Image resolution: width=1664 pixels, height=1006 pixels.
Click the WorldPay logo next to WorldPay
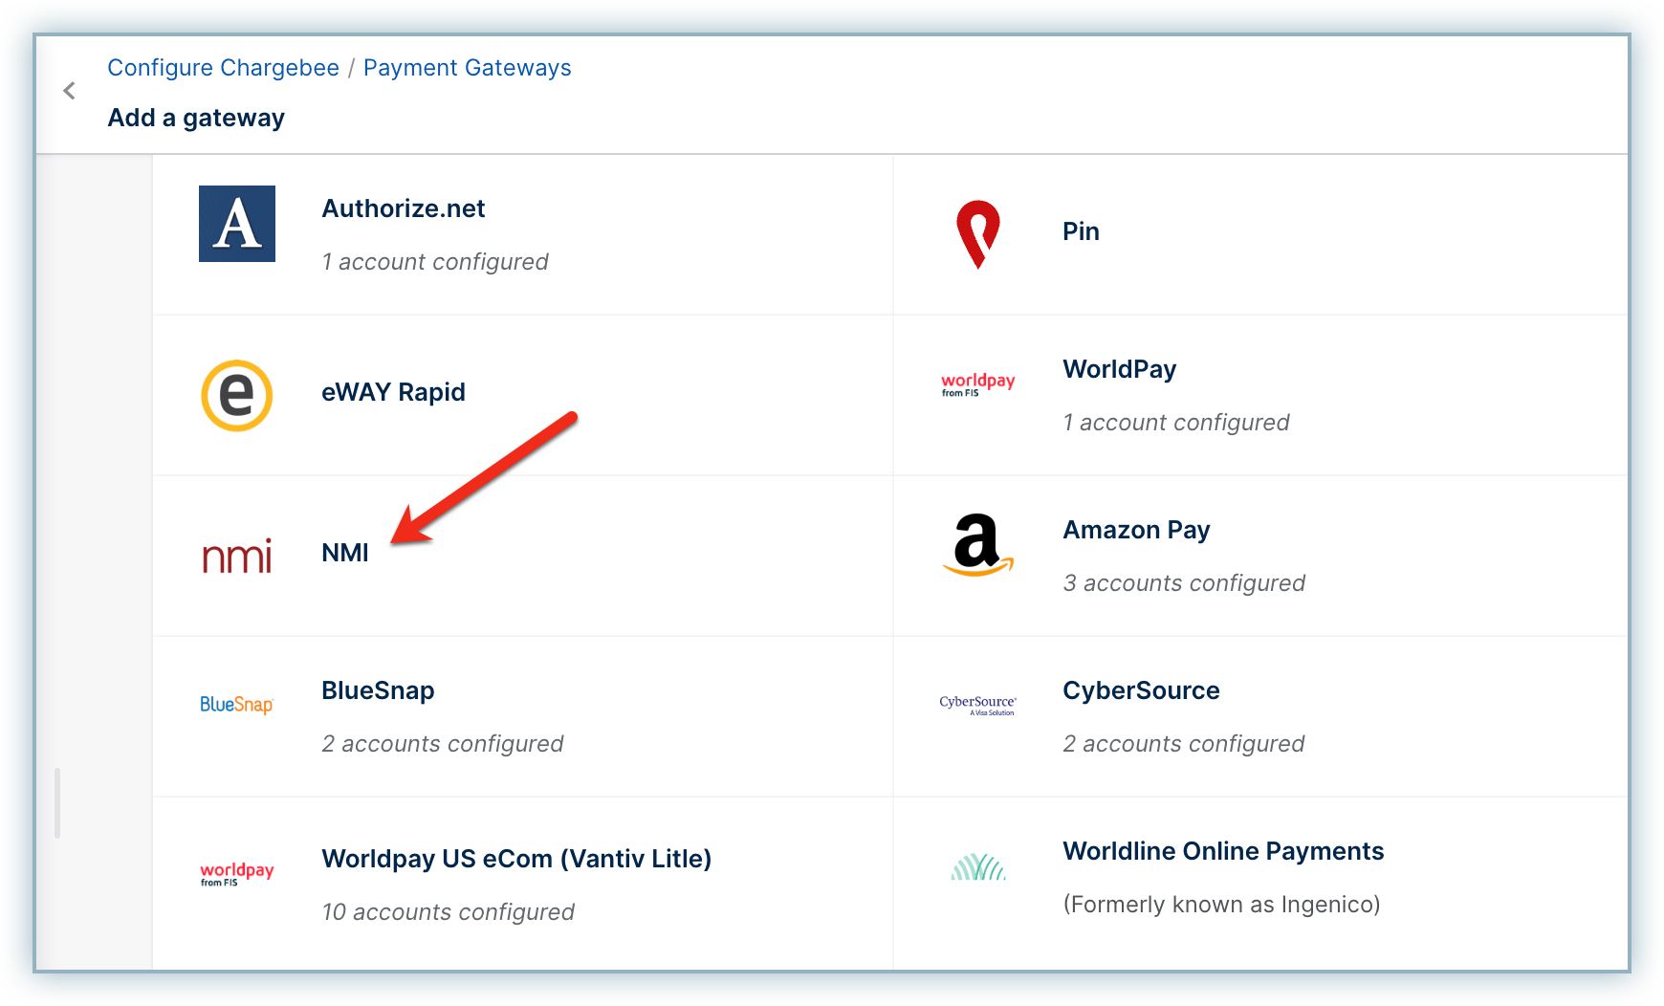pos(978,384)
